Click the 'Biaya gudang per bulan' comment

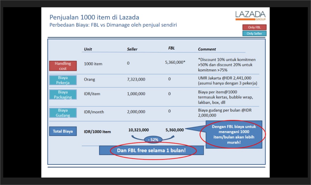(x=225, y=113)
